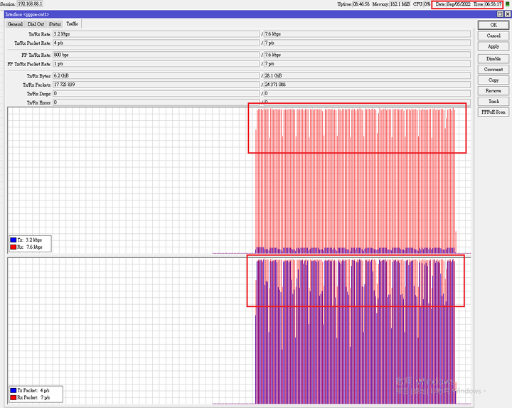Viewport: 512px width, 408px height.
Task: Click the Time value 06:58:17
Action: [x=493, y=4]
